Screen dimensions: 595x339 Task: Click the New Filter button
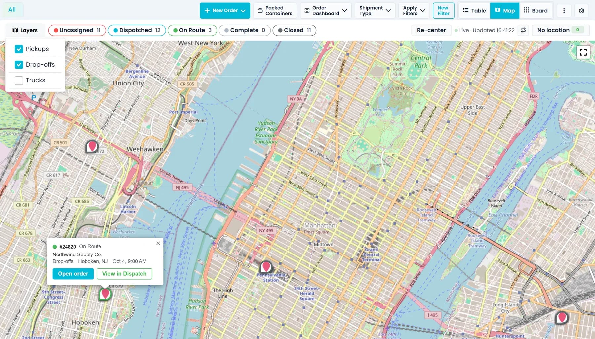[443, 11]
